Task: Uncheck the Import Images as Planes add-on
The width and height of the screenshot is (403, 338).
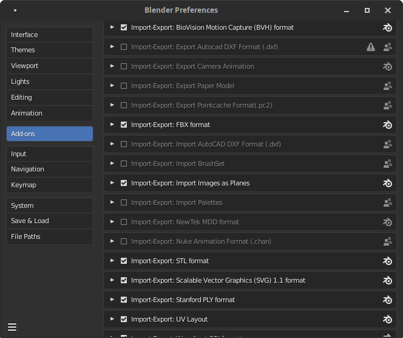Action: coord(124,183)
